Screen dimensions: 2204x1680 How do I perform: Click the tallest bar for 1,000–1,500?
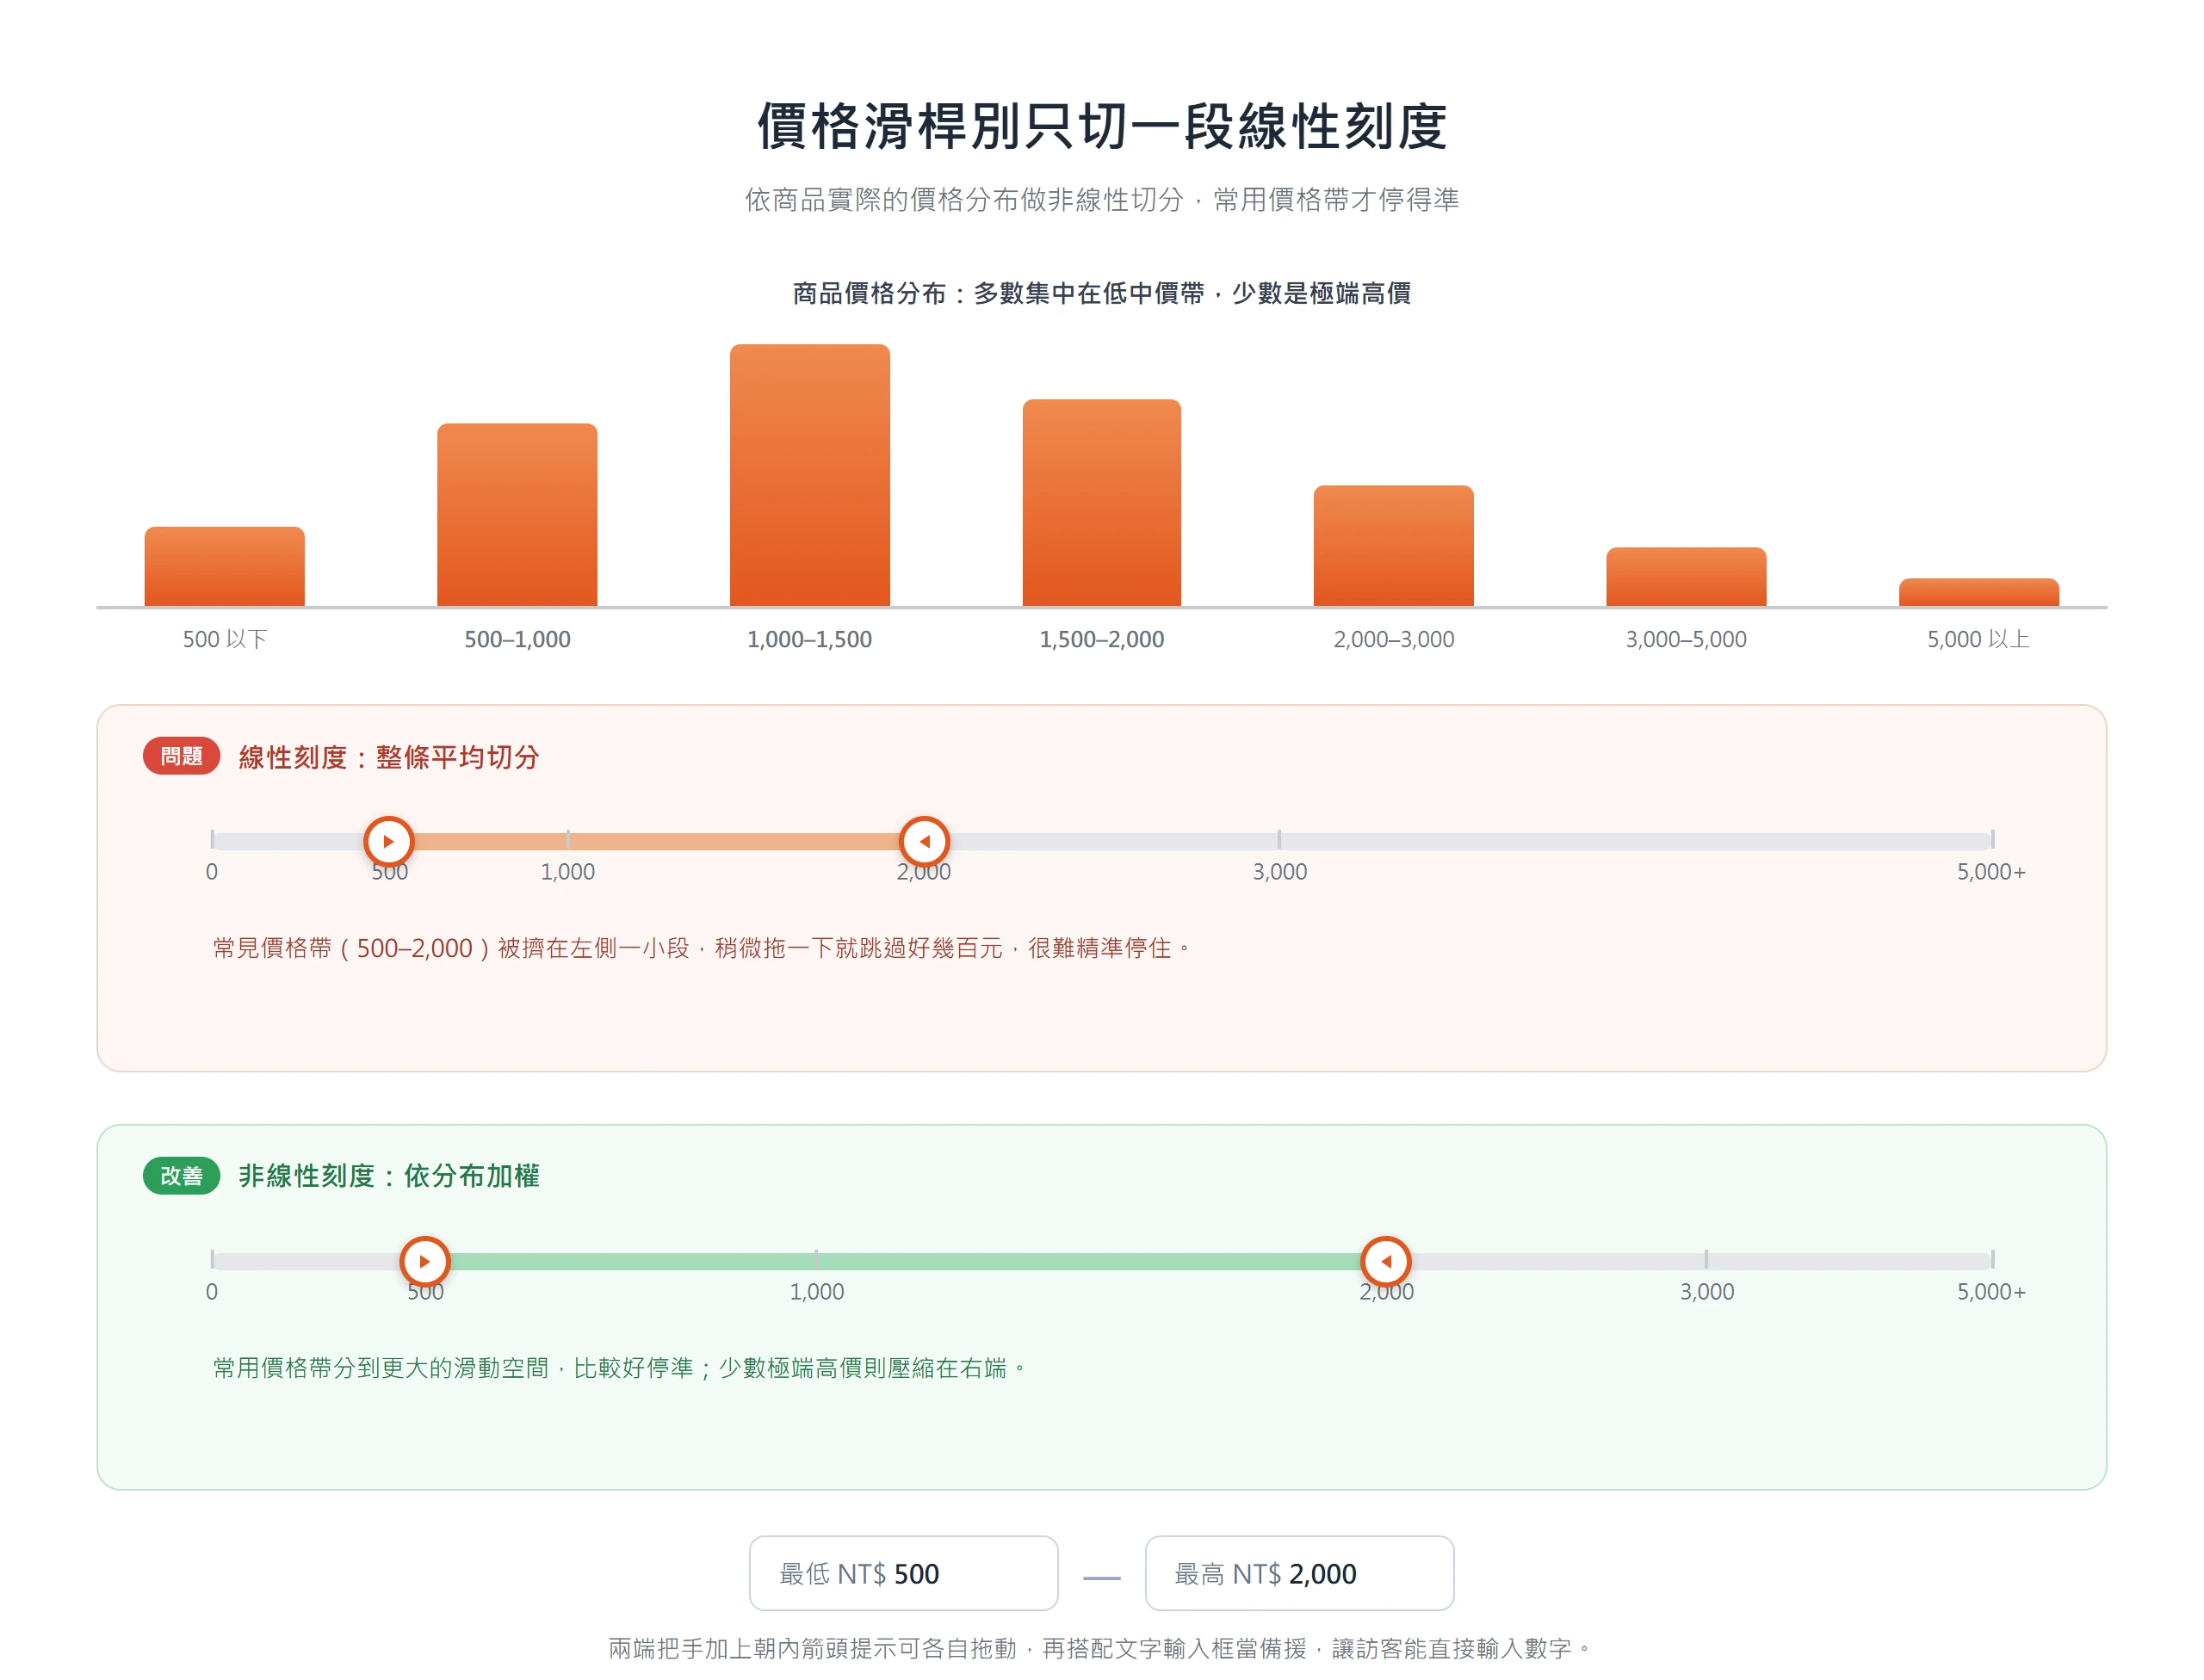coord(809,475)
